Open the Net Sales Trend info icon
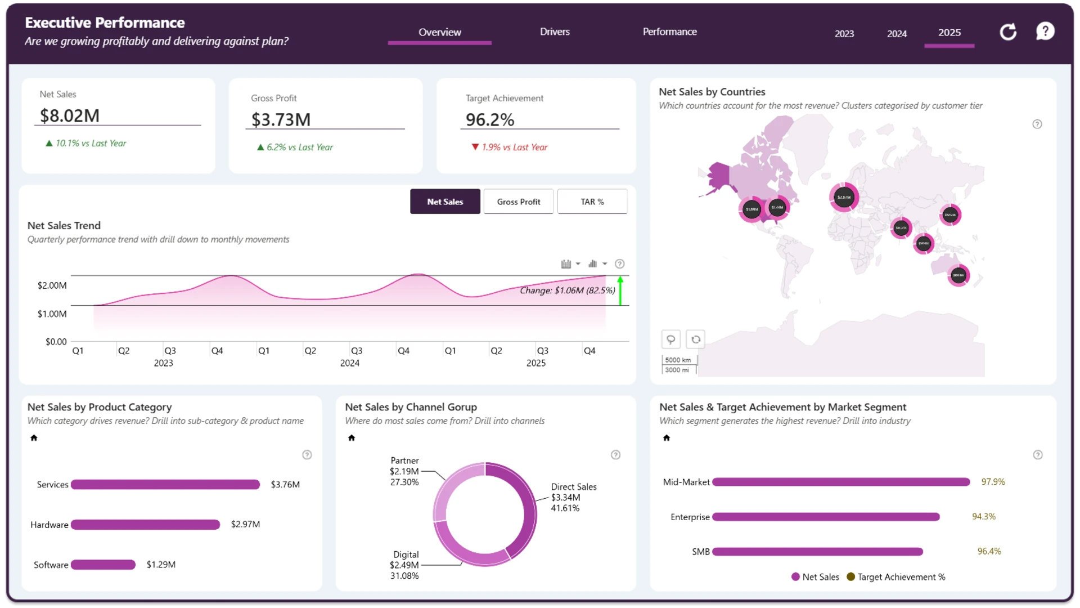This screenshot has width=1080, height=608. (620, 264)
